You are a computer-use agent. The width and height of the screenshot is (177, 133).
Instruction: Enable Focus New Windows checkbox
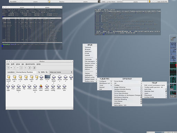tap(141, 93)
